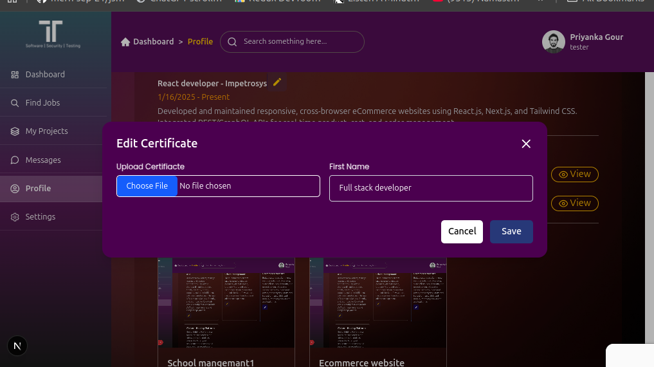The width and height of the screenshot is (654, 367).
Task: Edit React developer entry with pencil icon
Action: [277, 82]
